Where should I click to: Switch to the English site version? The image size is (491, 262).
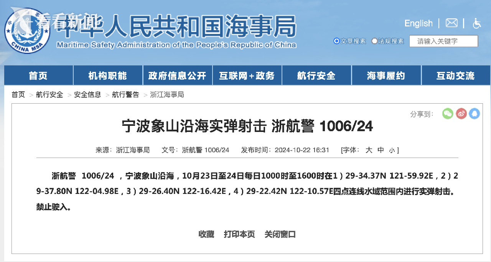(419, 23)
